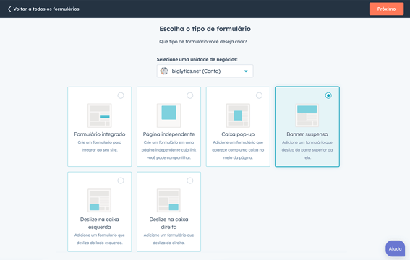
Task: Click the Caixa pop-up title text
Action: pos(238,134)
